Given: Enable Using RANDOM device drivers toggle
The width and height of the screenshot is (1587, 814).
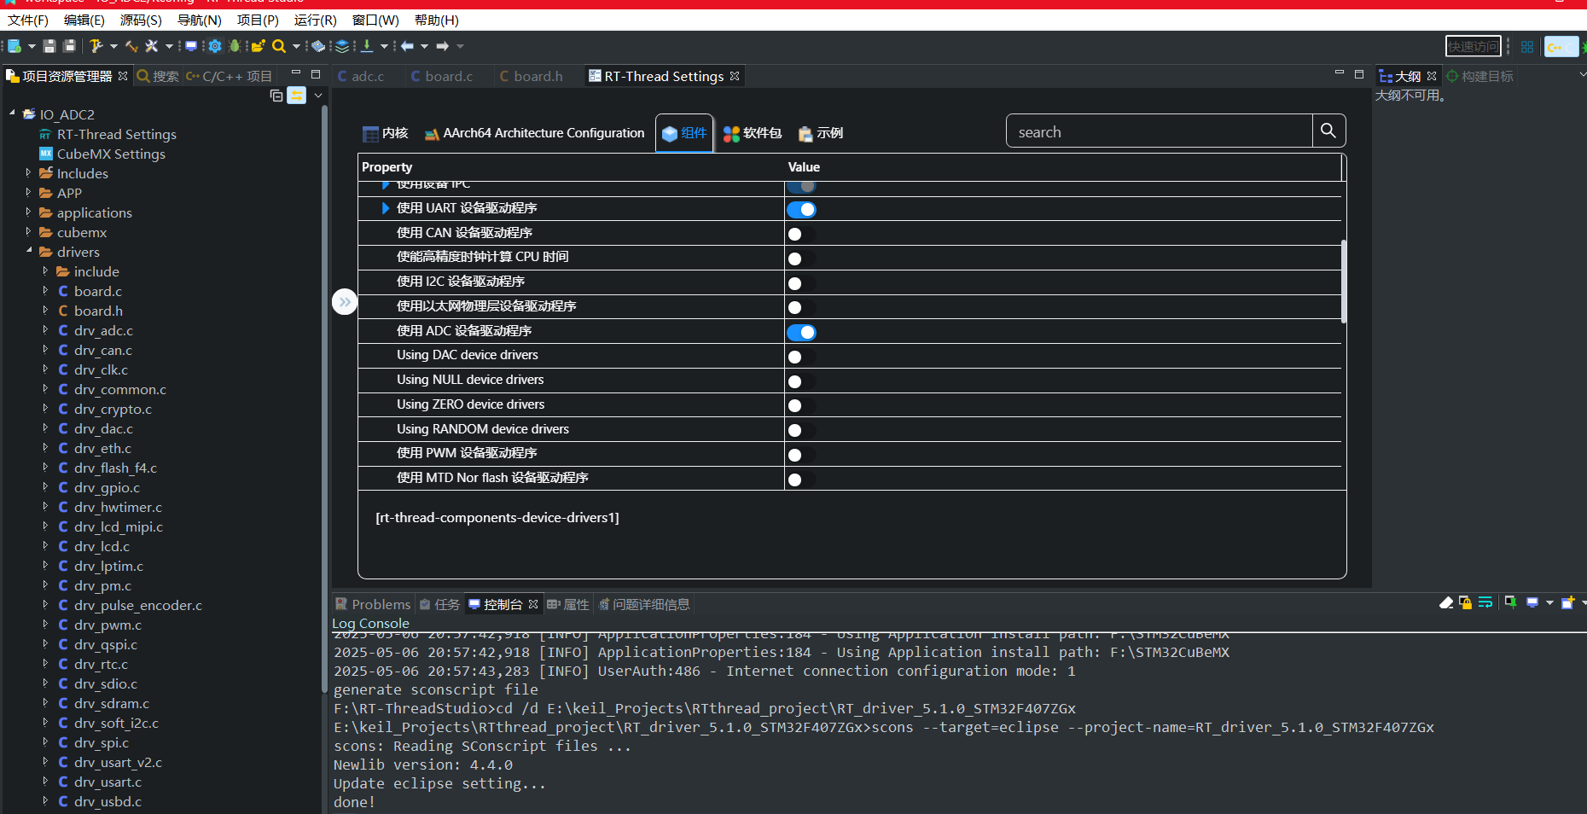Looking at the screenshot, I should coord(801,430).
